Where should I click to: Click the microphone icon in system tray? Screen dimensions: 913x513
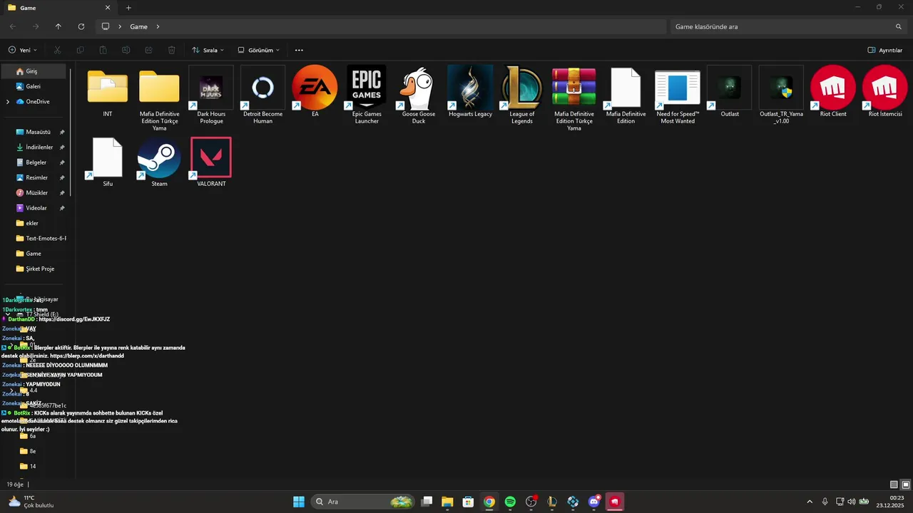825,502
